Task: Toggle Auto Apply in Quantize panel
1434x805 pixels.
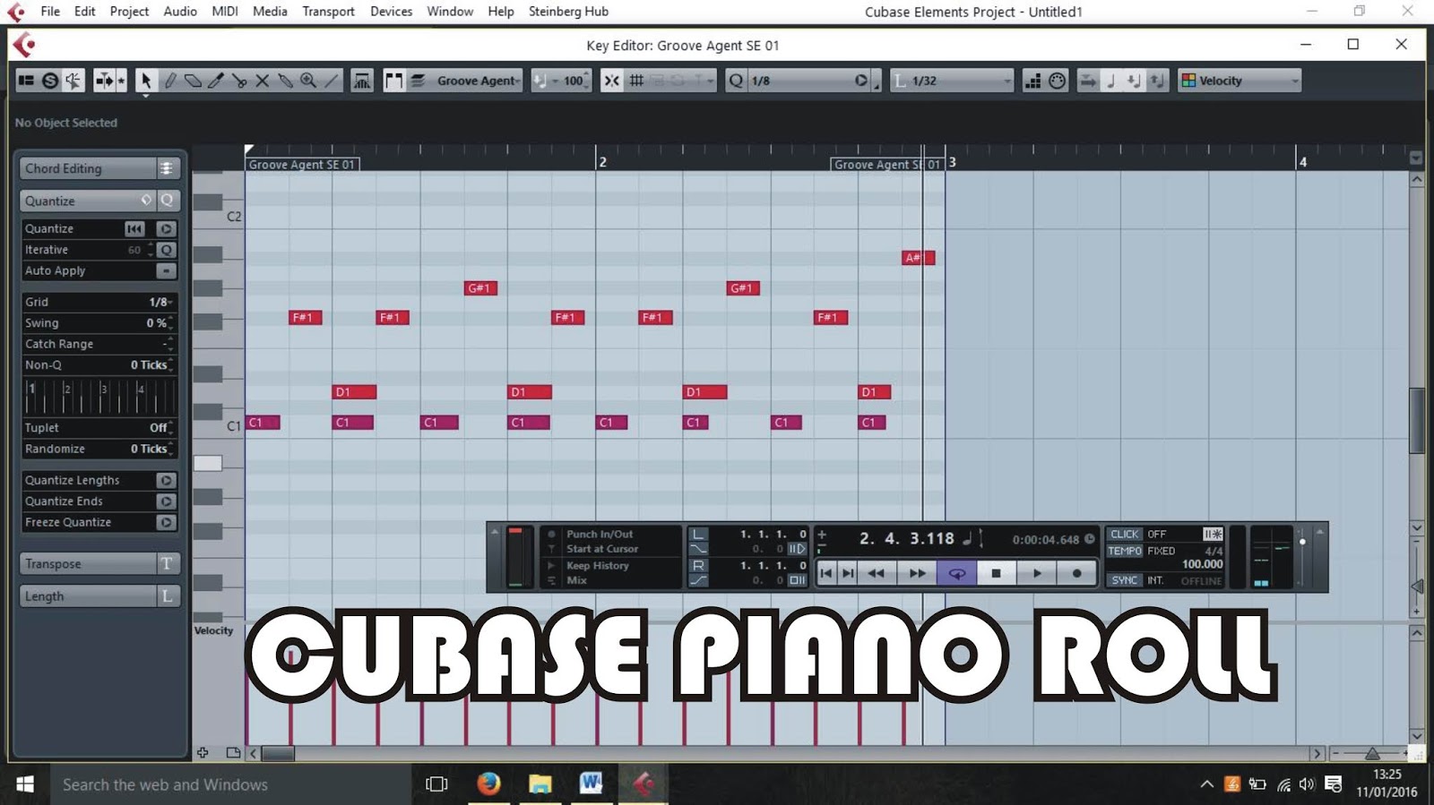Action: (x=166, y=270)
